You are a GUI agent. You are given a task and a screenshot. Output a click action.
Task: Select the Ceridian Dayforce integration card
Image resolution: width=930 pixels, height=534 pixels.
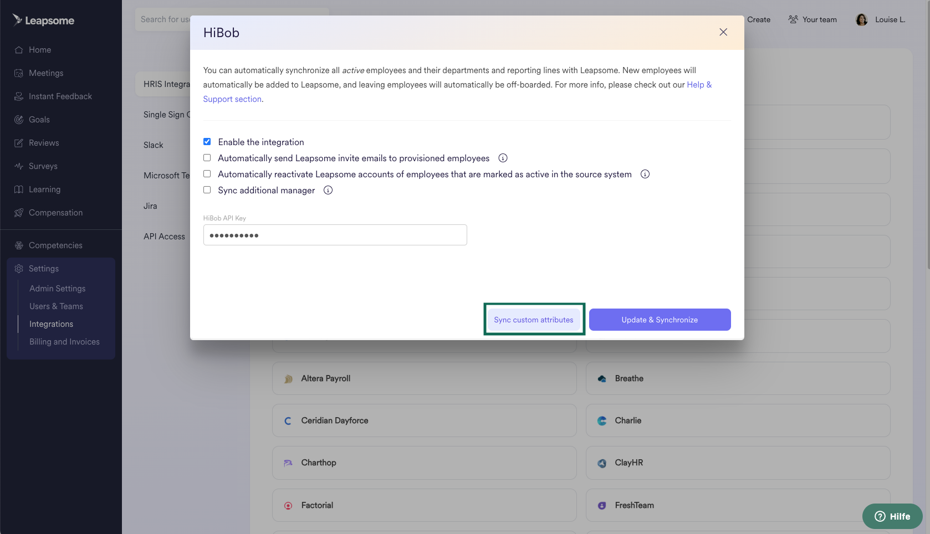(425, 421)
